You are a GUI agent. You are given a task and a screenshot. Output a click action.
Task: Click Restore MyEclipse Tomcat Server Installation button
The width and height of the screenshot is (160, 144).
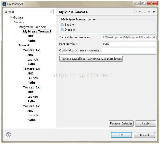91,59
